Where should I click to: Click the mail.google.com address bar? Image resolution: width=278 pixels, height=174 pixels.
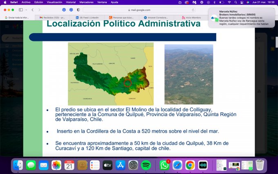click(139, 10)
